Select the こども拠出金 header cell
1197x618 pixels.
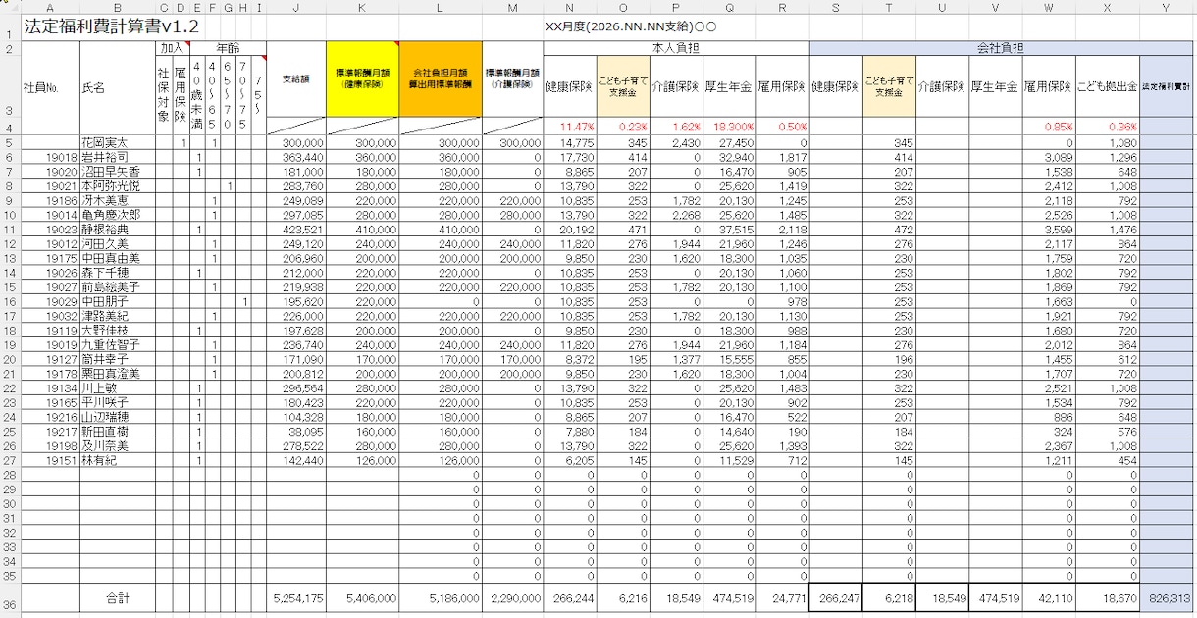pos(1108,86)
